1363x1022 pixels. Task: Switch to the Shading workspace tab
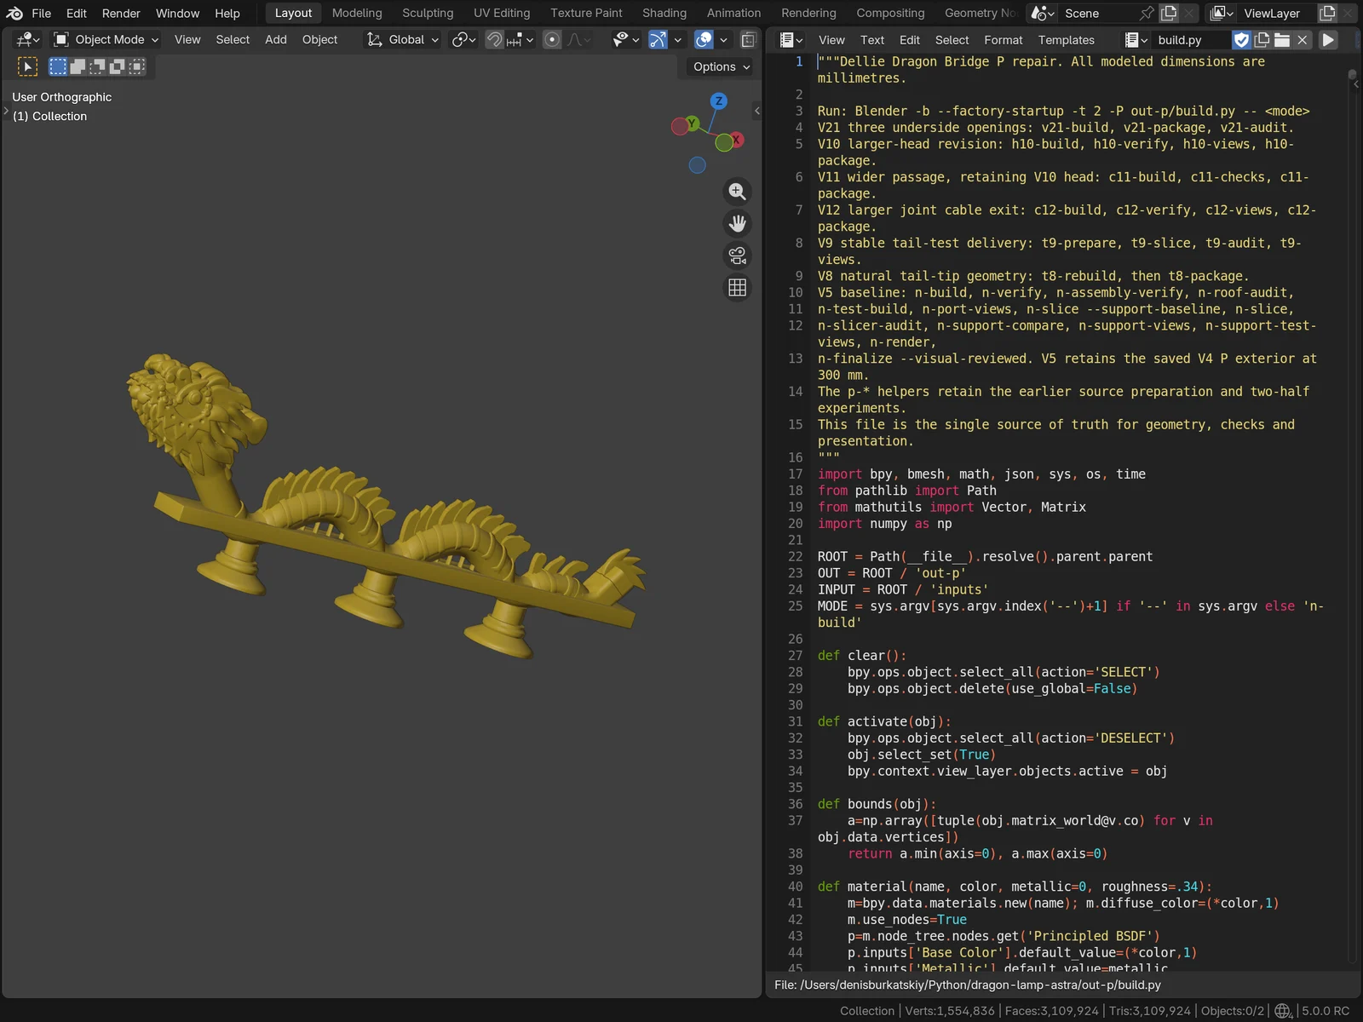tap(664, 13)
